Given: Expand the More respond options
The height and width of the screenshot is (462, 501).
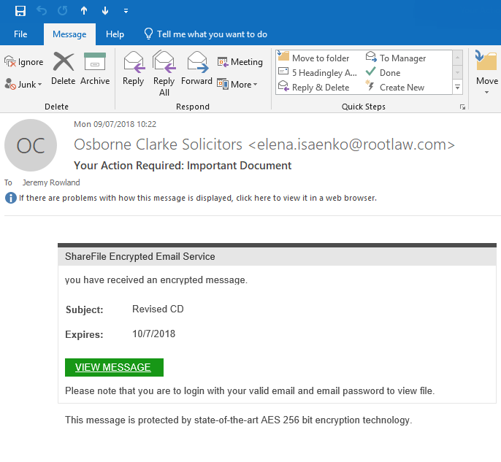Looking at the screenshot, I should point(237,84).
